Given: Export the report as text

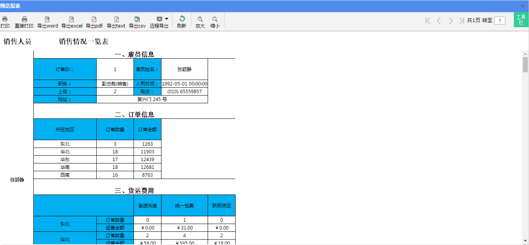Looking at the screenshot, I should point(116,22).
